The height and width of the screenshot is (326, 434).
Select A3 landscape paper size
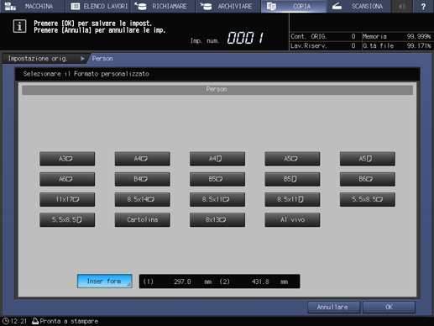[67, 159]
